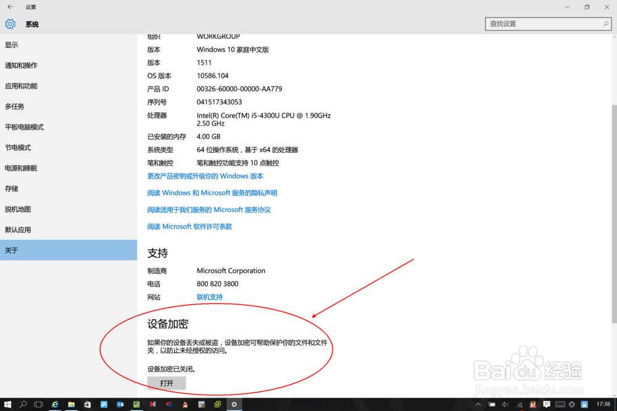
Task: Click the 支持 section heading
Action: coord(158,253)
